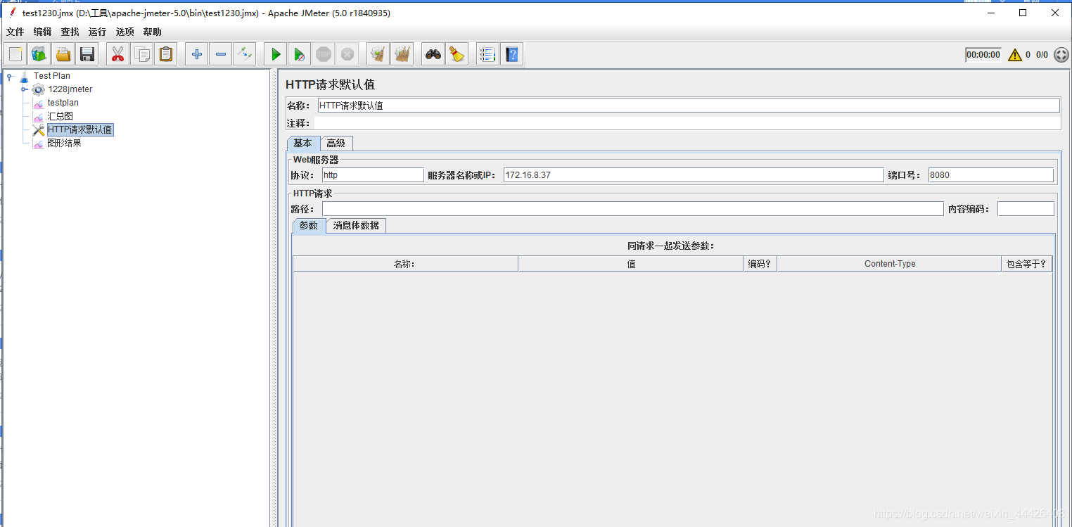Screen dimensions: 1072x527
Task: Select 图形结果 tree item
Action: pos(65,143)
